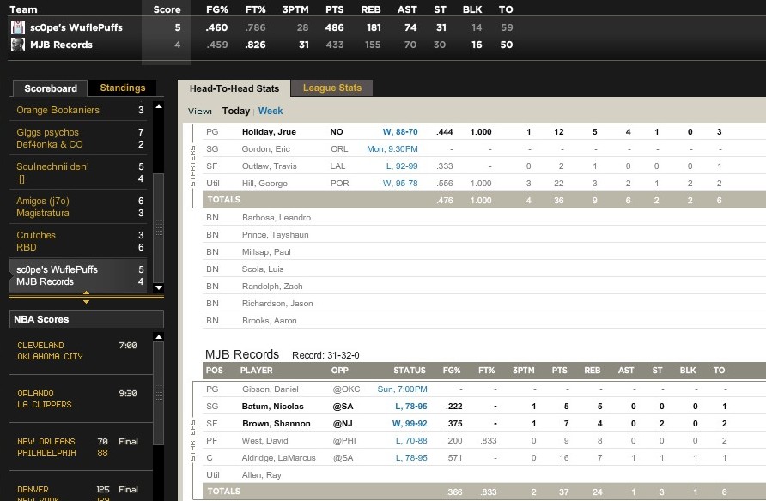The width and height of the screenshot is (766, 501).
Task: Open Brown, Shannon player page
Action: (x=276, y=424)
